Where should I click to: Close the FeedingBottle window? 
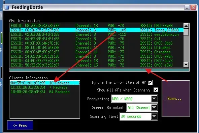coord(193,7)
